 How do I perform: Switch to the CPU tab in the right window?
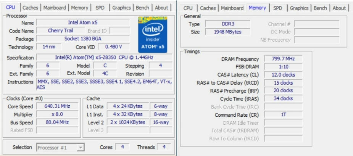tap(188, 8)
